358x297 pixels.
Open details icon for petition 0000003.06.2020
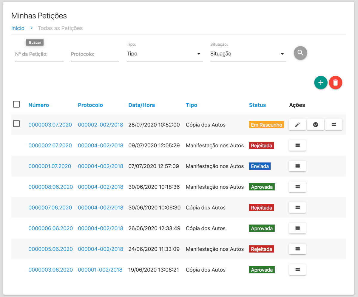click(x=297, y=270)
